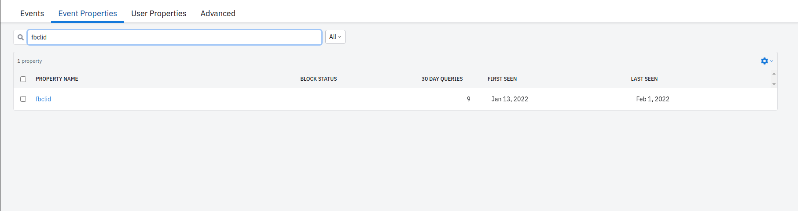This screenshot has height=211, width=798.
Task: Click the magnifying glass search icon
Action: click(x=20, y=37)
